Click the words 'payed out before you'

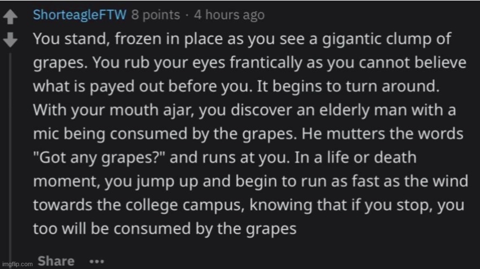[x=171, y=87]
